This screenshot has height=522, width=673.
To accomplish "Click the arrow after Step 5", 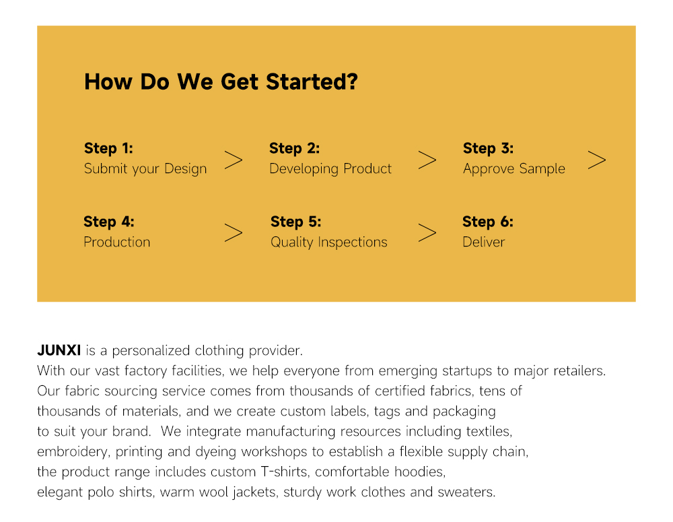I will pyautogui.click(x=427, y=233).
